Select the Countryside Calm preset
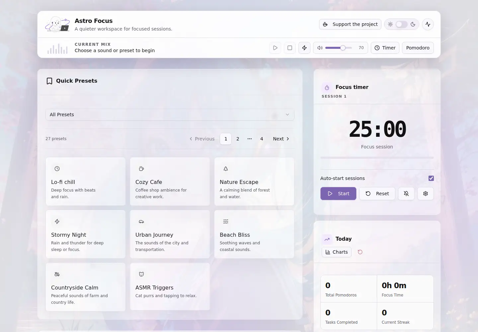The image size is (478, 332). pyautogui.click(x=86, y=287)
